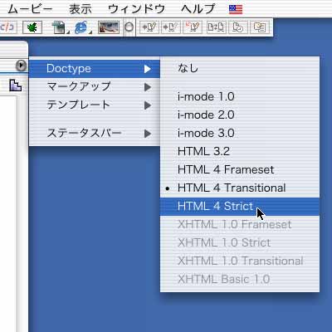Image resolution: width=332 pixels, height=332 pixels.
Task: Click the Internet Explorer preview icon
Action: pyautogui.click(x=81, y=27)
